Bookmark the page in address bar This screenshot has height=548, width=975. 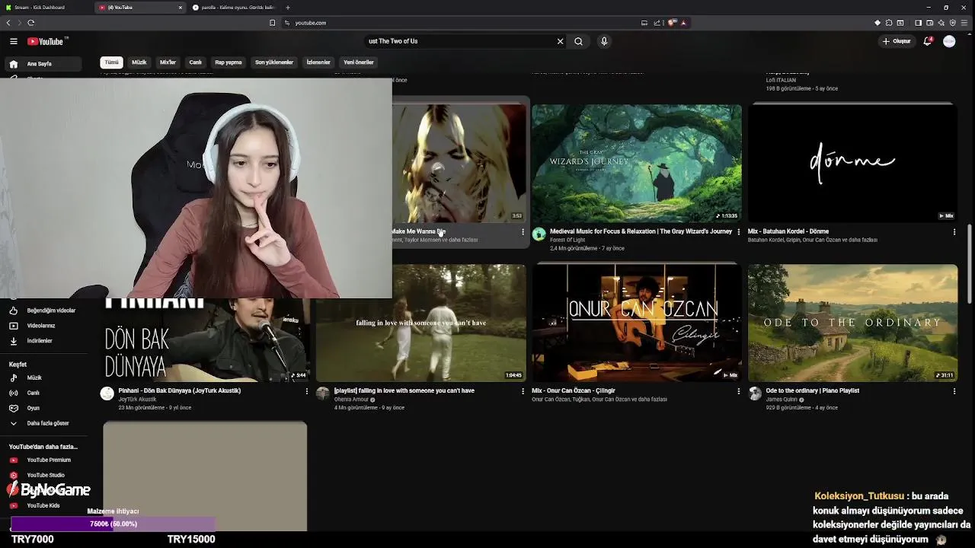tap(272, 23)
